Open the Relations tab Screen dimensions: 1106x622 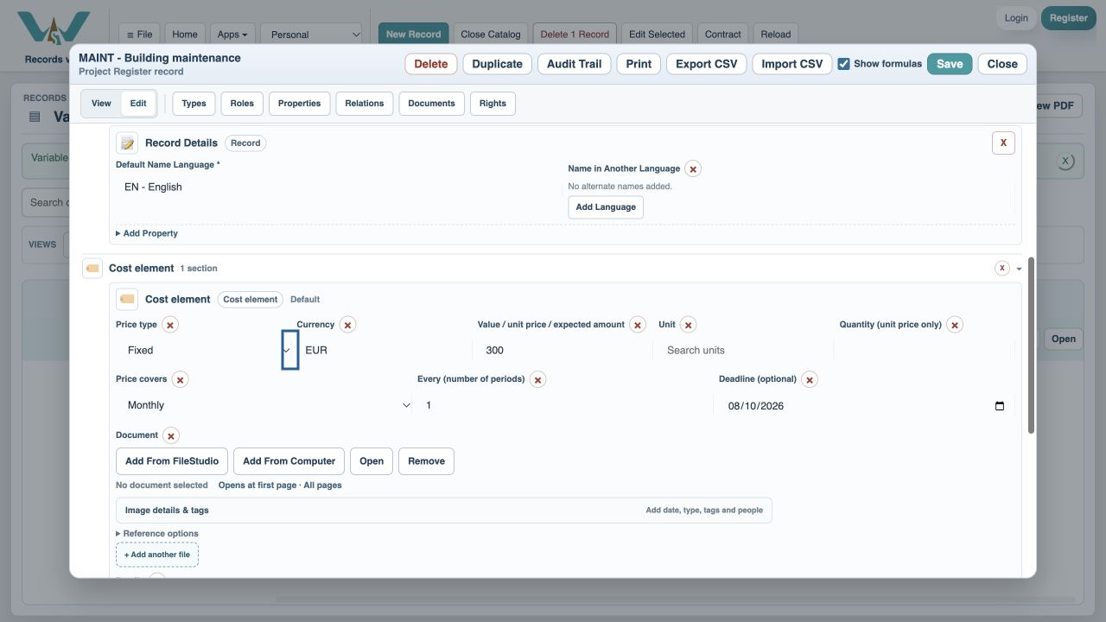coord(365,104)
